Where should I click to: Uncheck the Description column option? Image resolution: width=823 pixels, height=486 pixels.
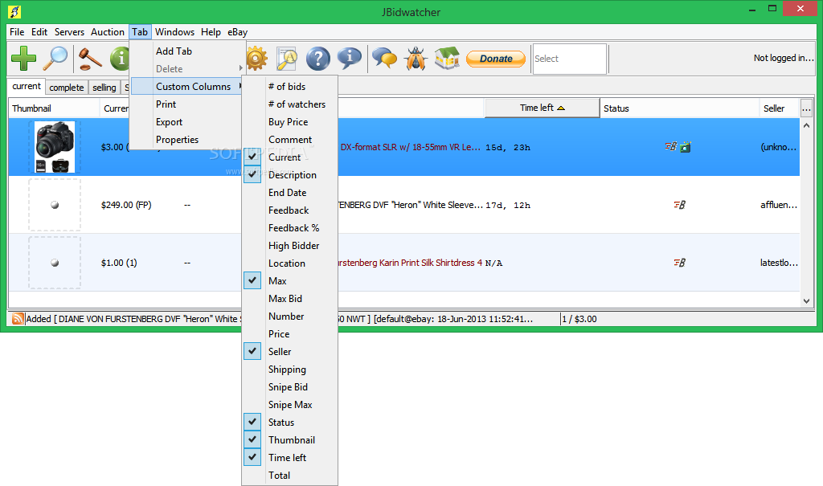[289, 175]
